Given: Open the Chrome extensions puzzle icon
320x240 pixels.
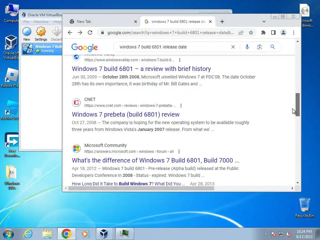Looking at the screenshot, I should point(263,32).
